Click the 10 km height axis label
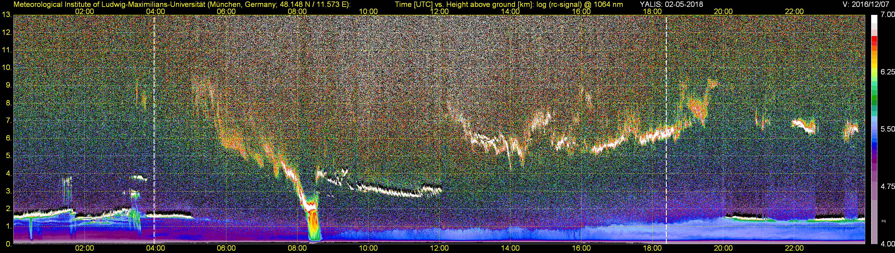 [7, 68]
